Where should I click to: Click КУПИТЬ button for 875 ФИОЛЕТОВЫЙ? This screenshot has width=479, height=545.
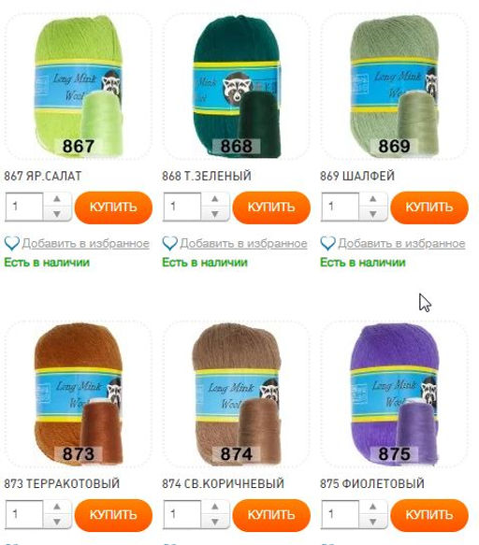pyautogui.click(x=429, y=515)
